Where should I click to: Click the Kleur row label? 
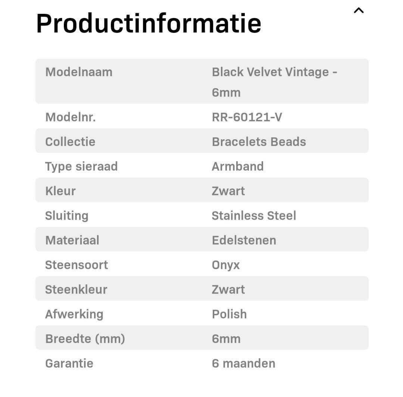coord(60,191)
